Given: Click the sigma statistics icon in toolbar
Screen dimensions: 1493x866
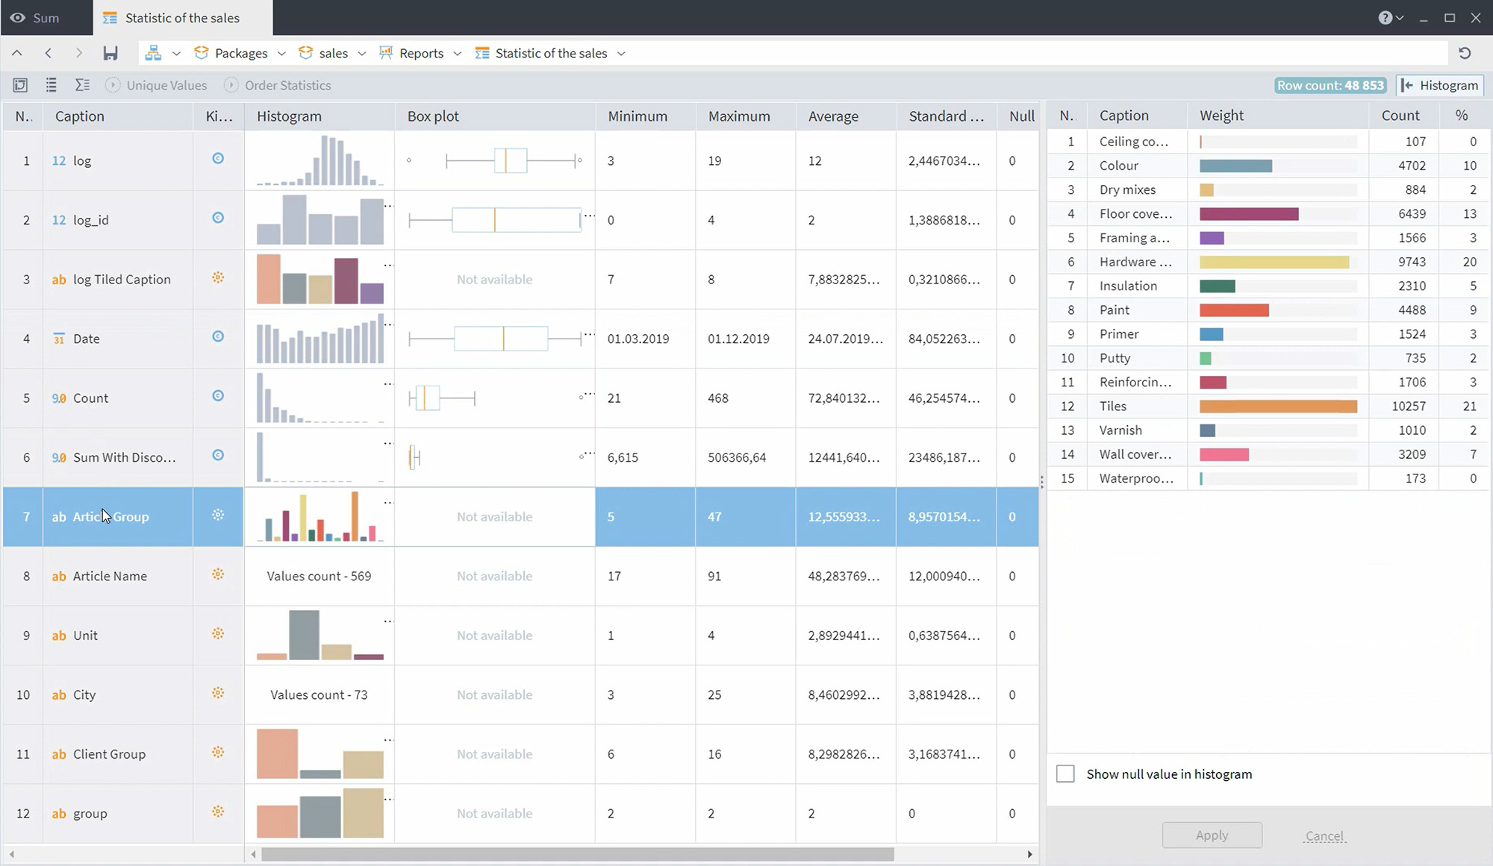Looking at the screenshot, I should click(x=82, y=85).
